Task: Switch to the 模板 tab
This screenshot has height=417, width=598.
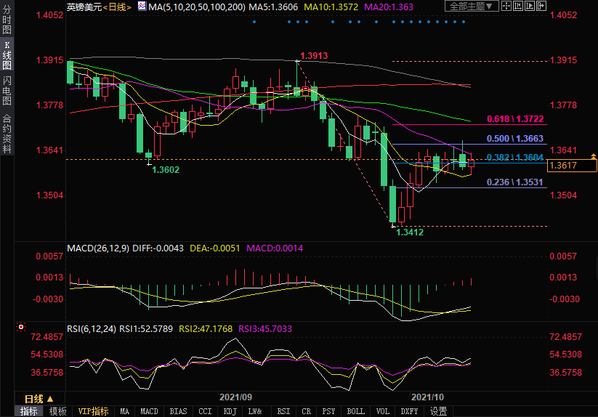Action: coord(57,411)
